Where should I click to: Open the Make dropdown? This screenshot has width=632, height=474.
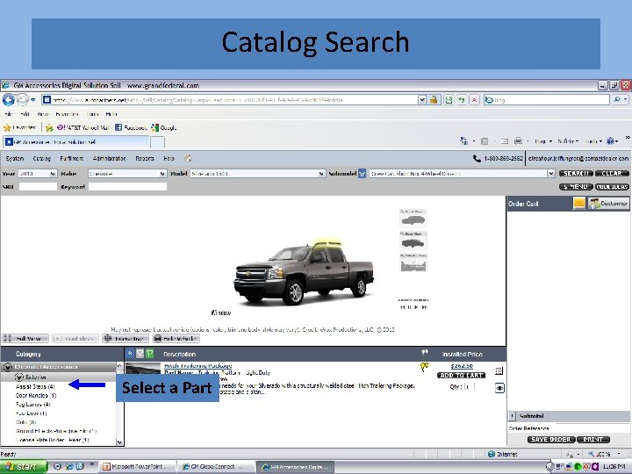[127, 173]
